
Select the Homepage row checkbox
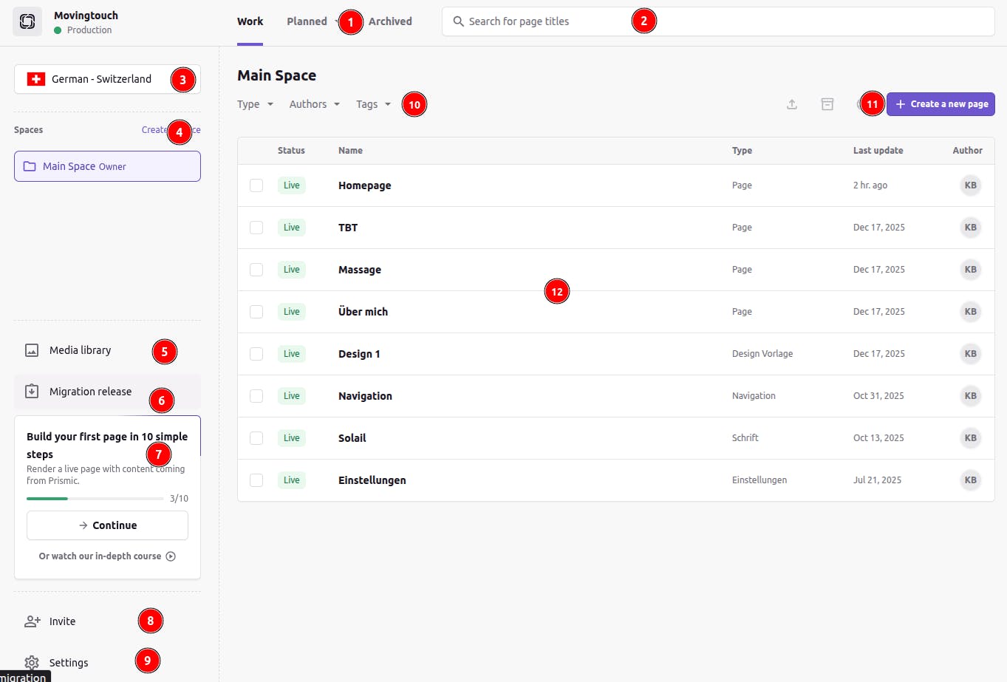point(256,185)
